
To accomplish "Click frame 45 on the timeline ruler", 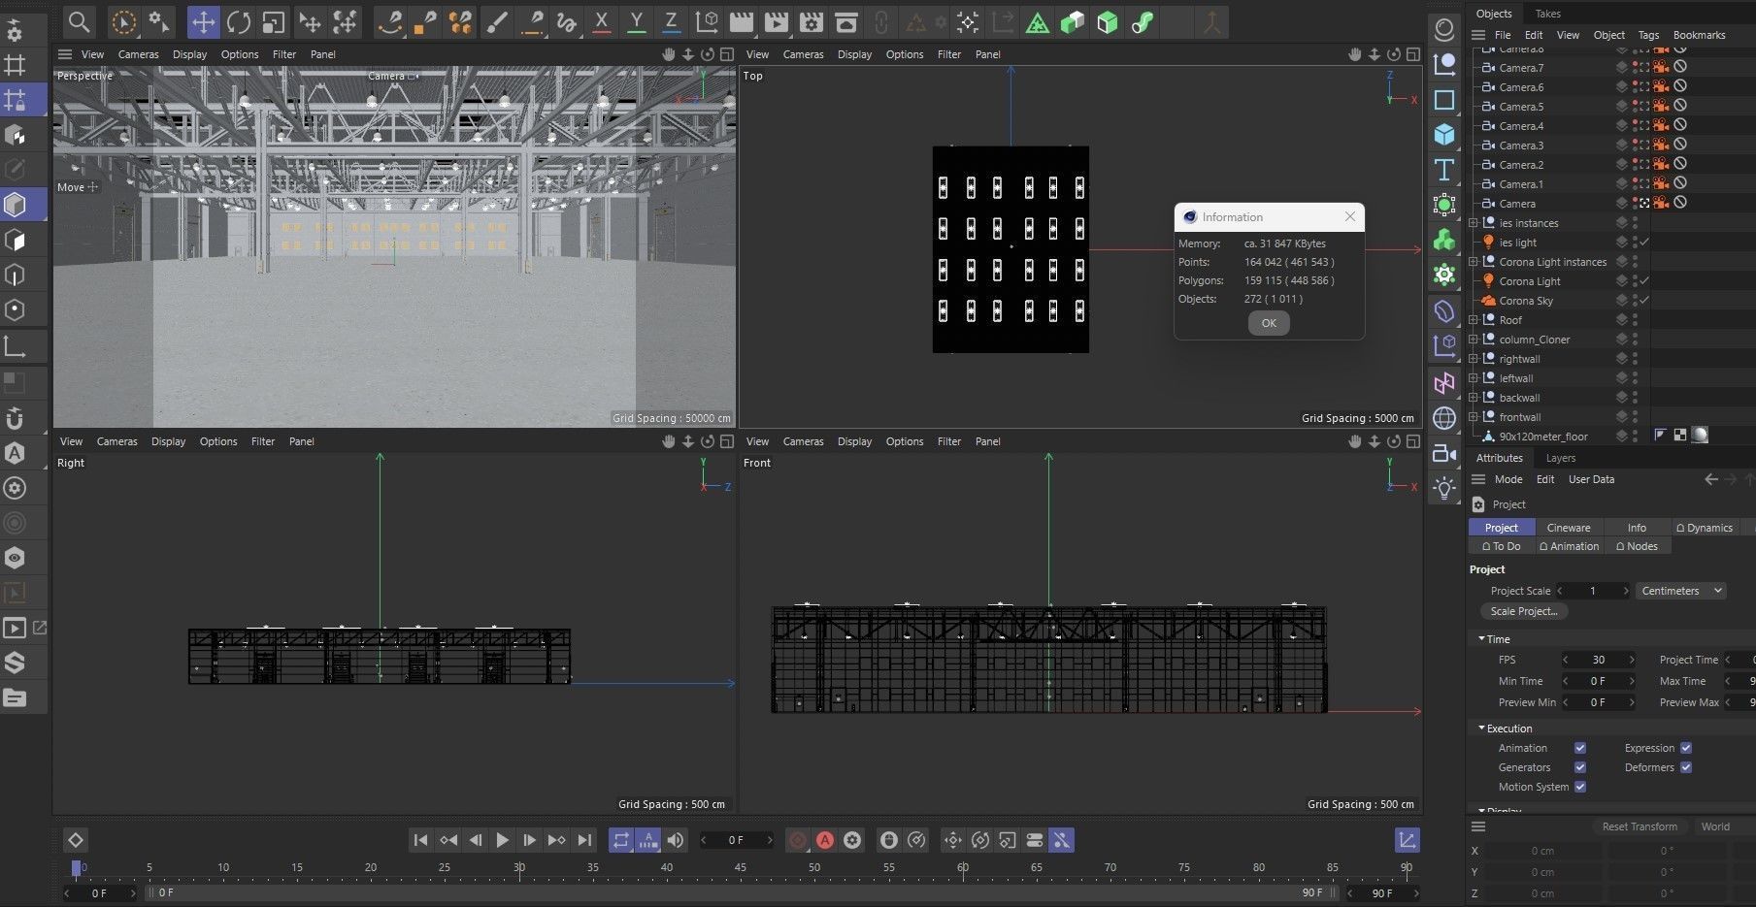I will (x=740, y=867).
